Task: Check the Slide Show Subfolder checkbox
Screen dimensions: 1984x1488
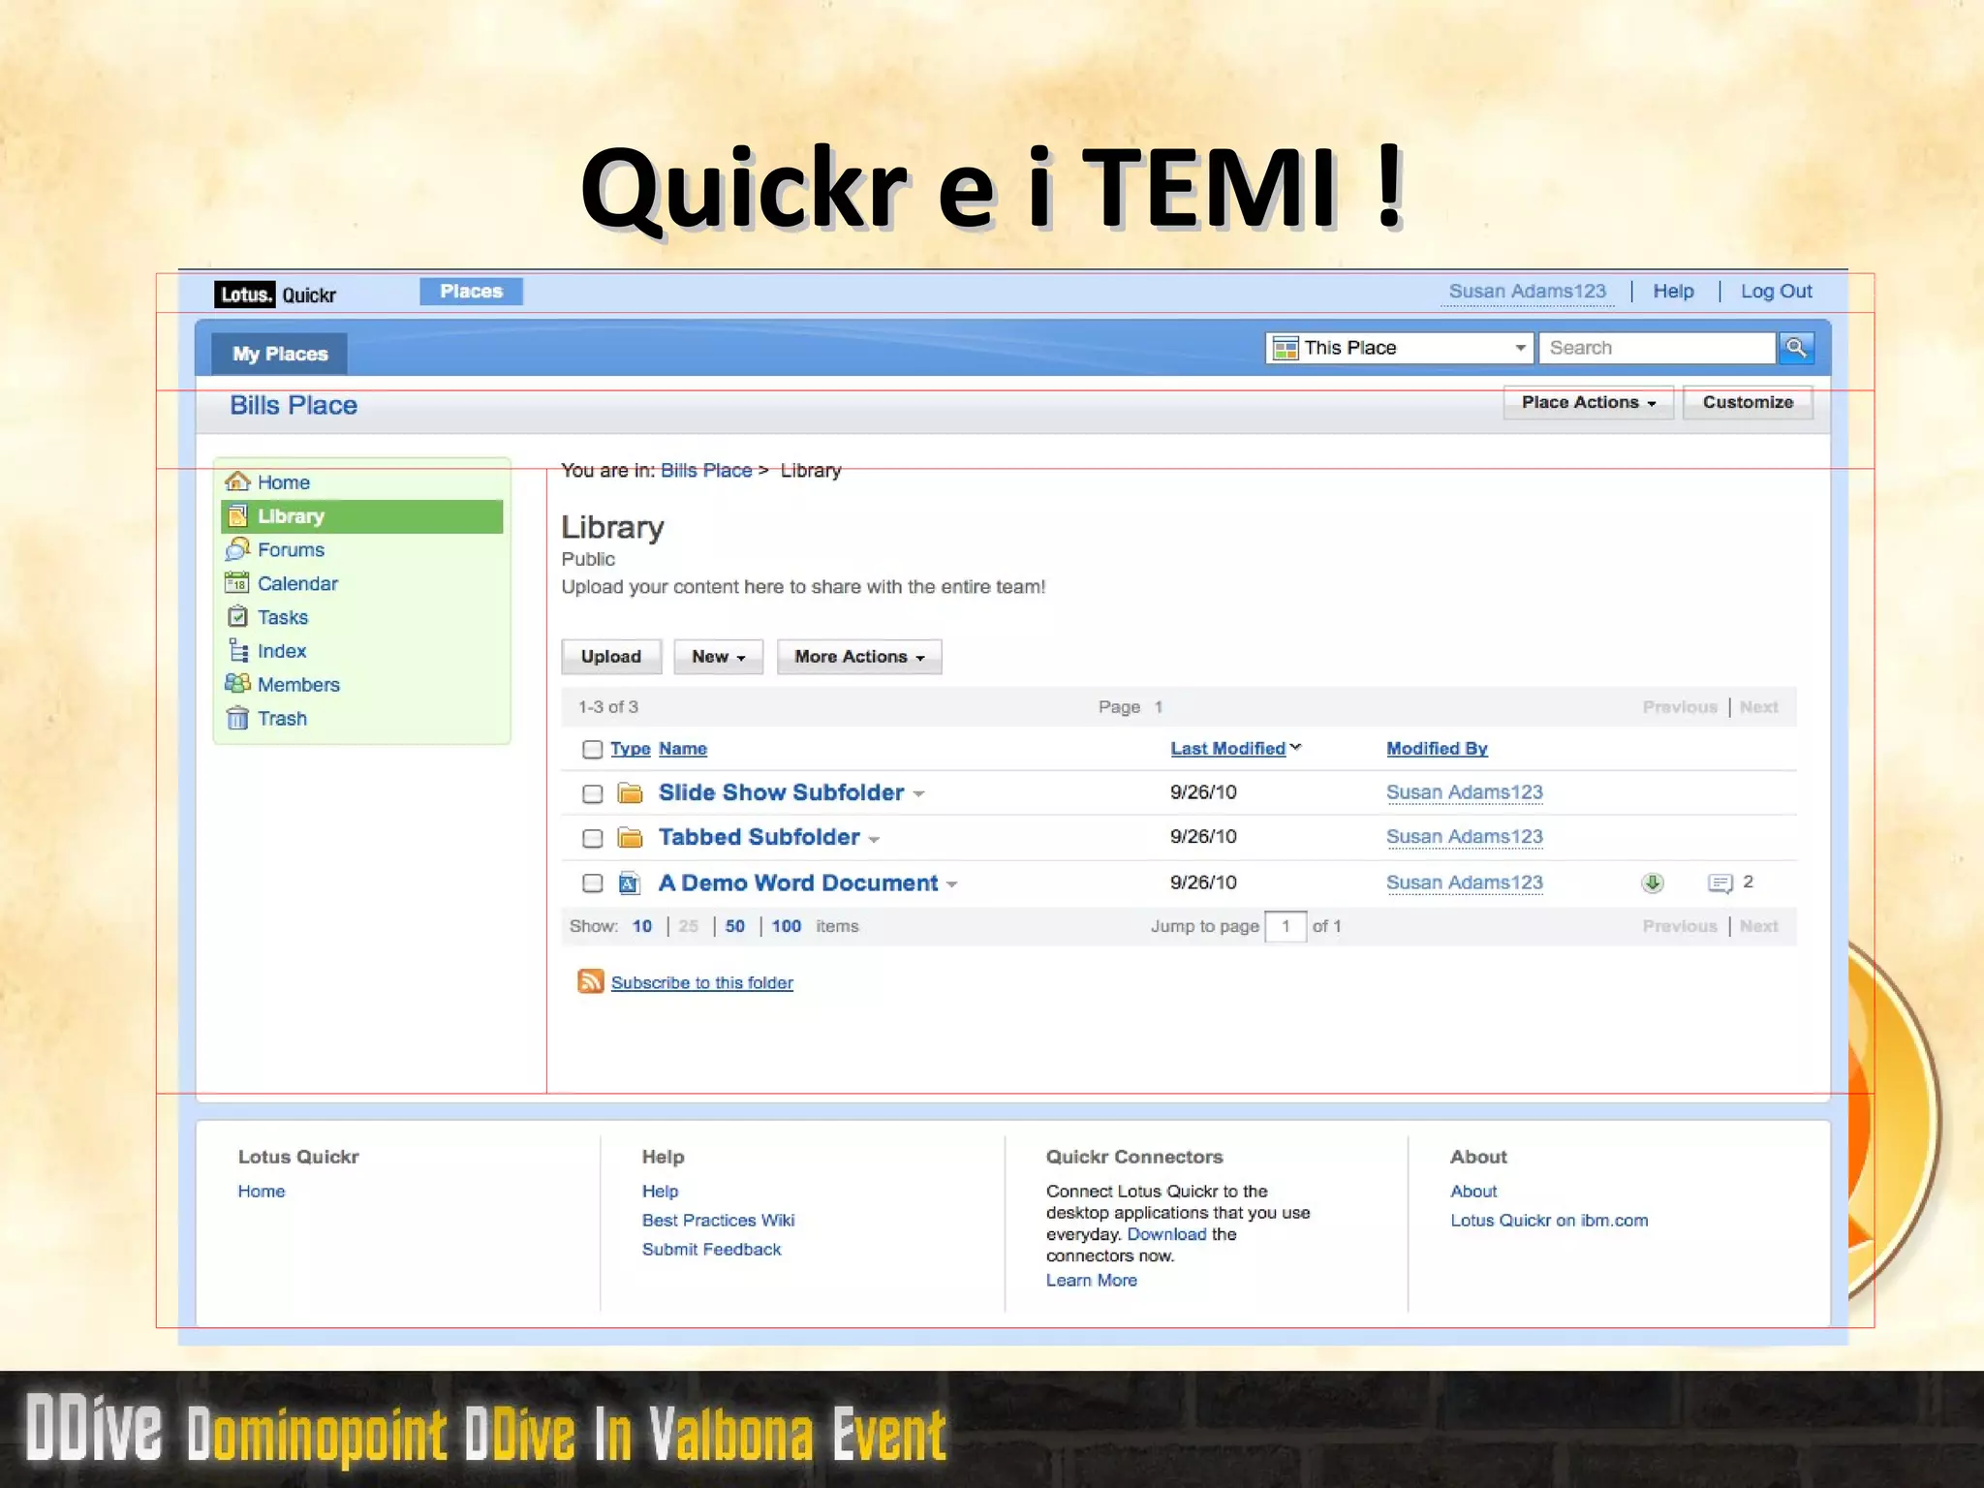Action: tap(592, 794)
